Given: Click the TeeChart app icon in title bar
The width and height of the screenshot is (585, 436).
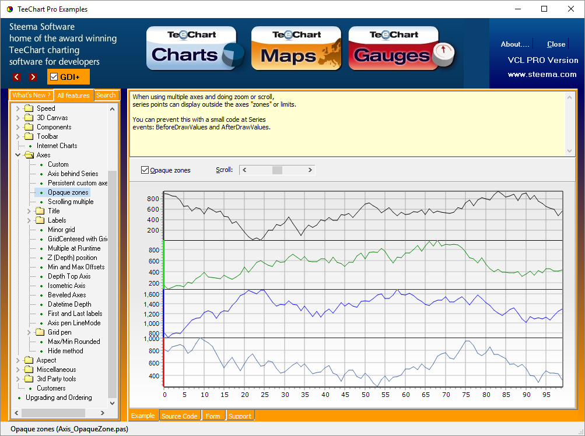Looking at the screenshot, I should click(10, 9).
